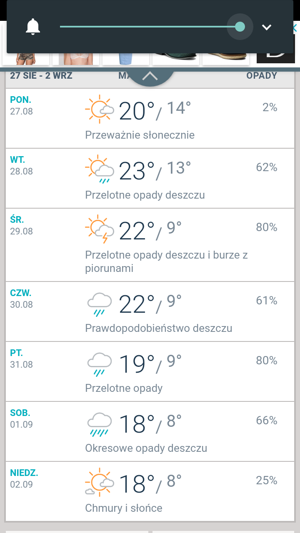This screenshot has height=533, width=300.
Task: Tap the bell notification volume icon
Action: (33, 27)
